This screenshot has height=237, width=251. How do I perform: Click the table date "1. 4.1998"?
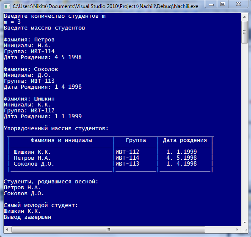[182, 163]
